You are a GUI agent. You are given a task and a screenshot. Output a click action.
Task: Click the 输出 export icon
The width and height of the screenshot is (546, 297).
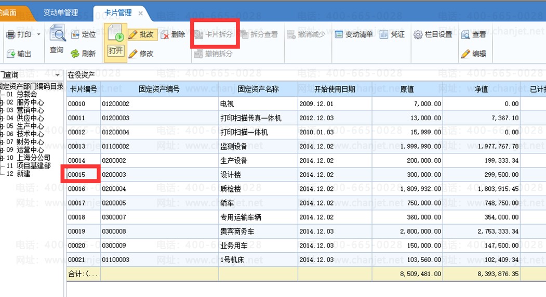coord(11,54)
